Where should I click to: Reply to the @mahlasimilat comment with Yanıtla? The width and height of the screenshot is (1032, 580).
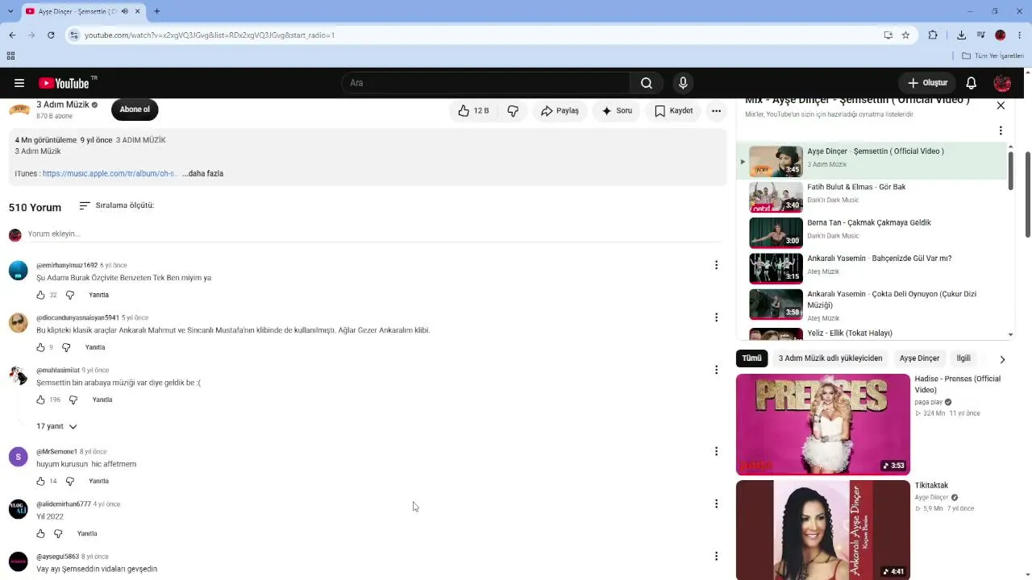coord(102,400)
